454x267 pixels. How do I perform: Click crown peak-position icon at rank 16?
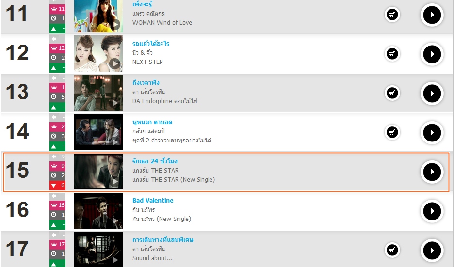click(54, 205)
